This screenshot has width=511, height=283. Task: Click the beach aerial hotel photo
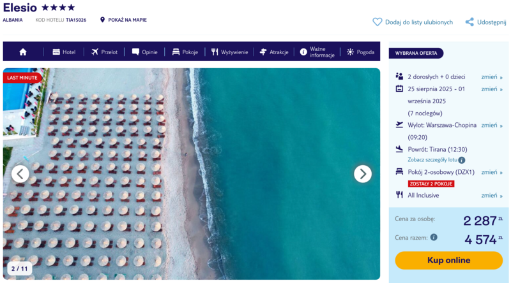coord(192,174)
